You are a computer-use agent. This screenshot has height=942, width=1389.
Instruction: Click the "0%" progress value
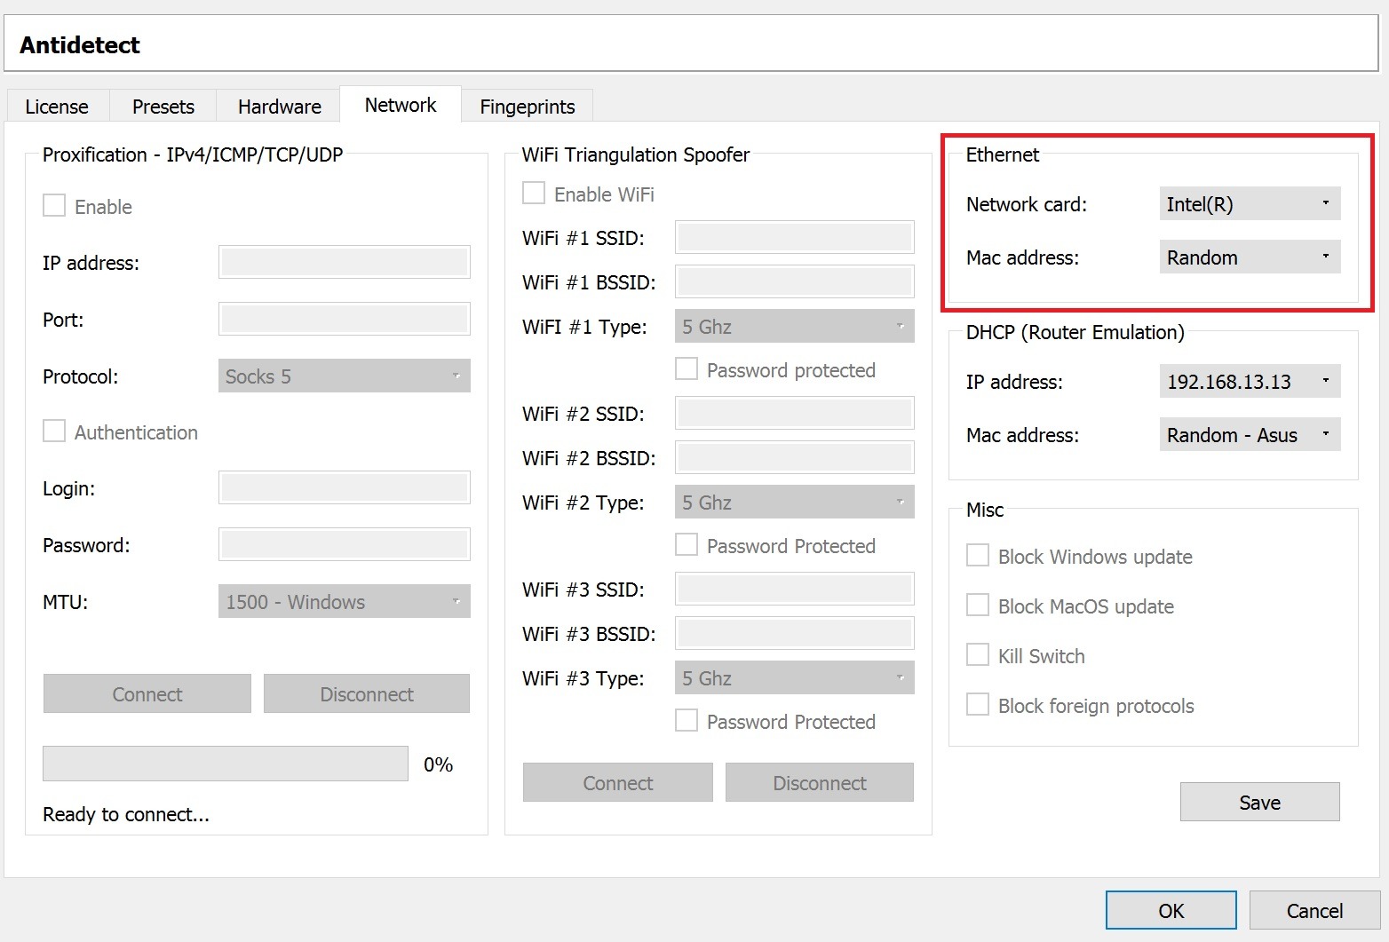[x=439, y=764]
